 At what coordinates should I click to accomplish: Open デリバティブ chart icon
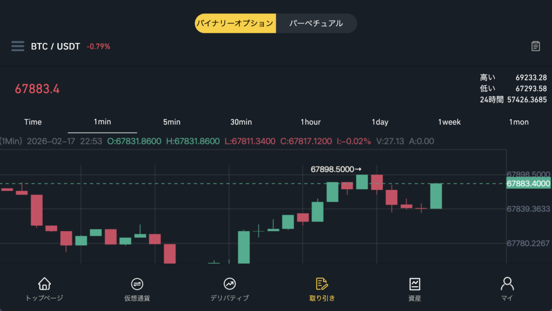[x=230, y=284]
